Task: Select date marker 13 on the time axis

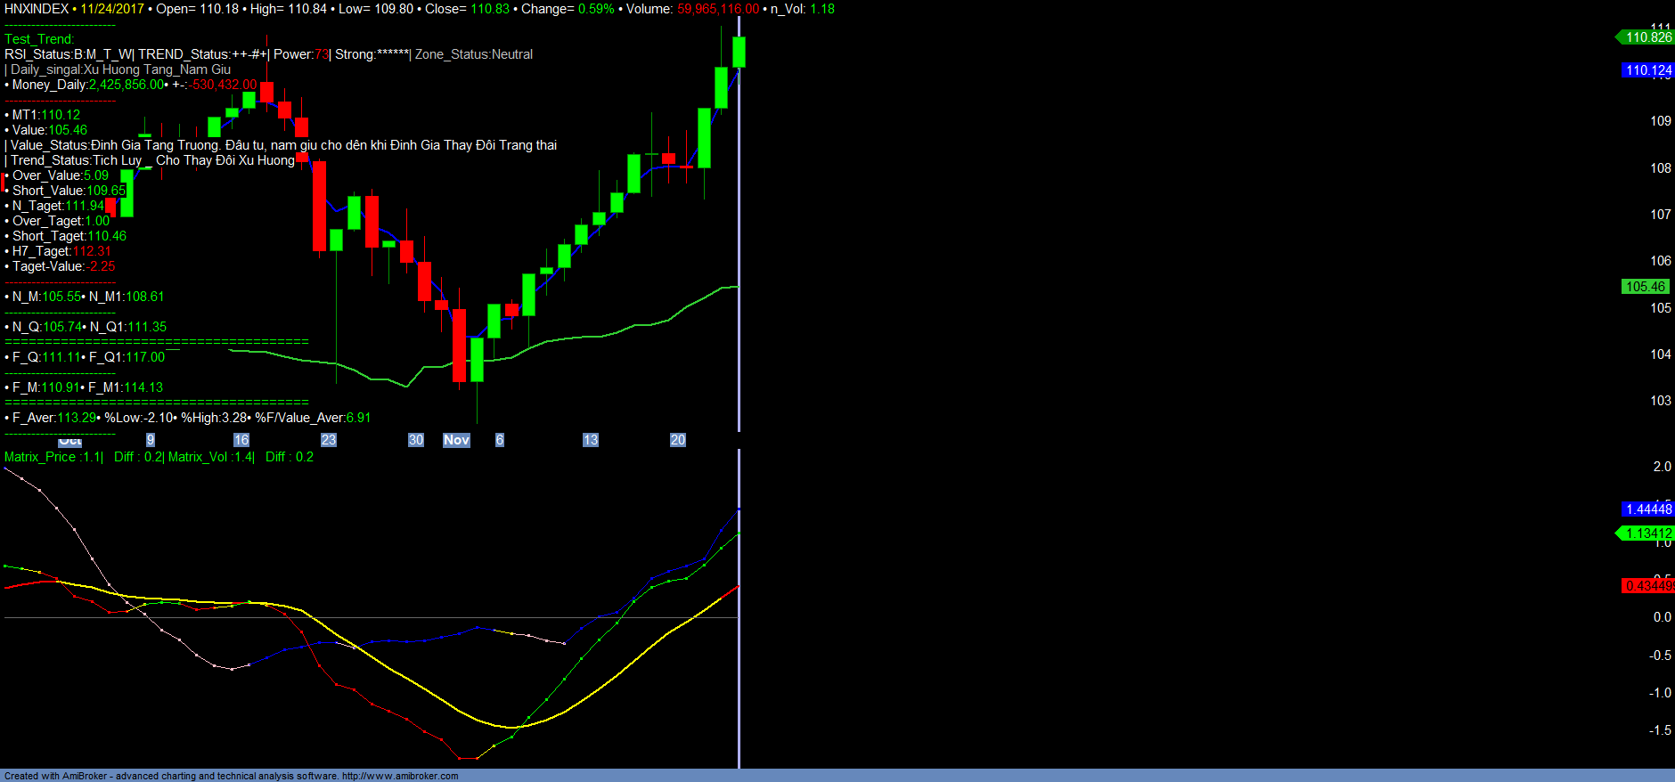Action: 590,440
